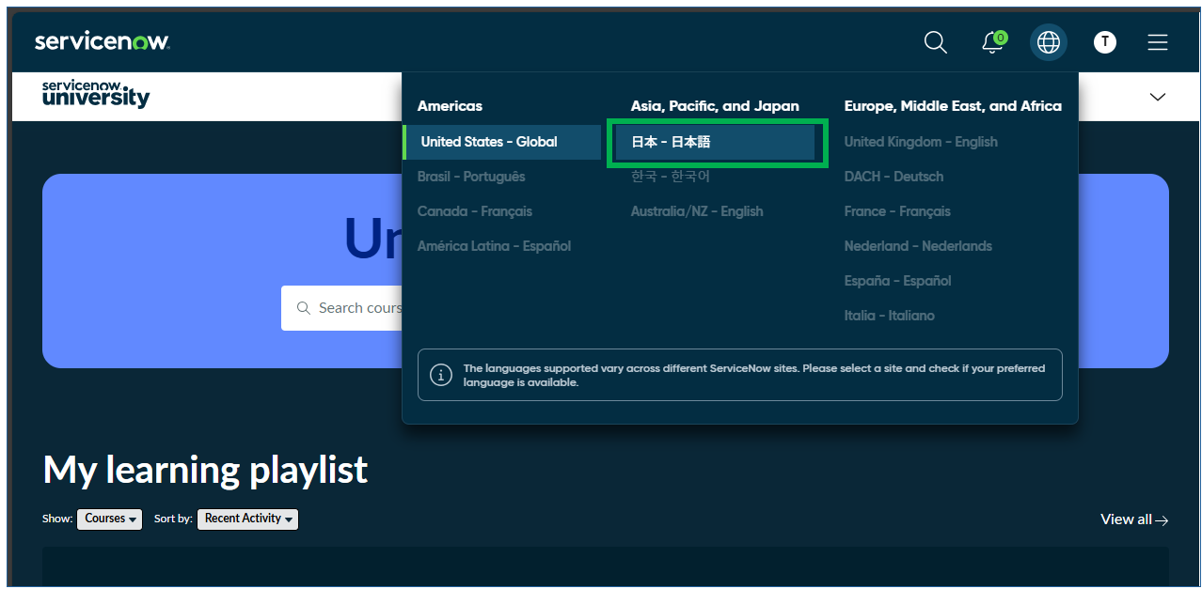Click the Asia, Pacific, and Japan heading
Viewport: 1202px width, 589px height.
715,106
